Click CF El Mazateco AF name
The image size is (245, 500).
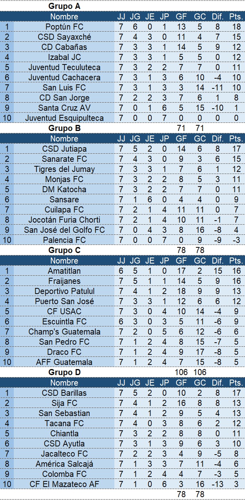point(64,484)
